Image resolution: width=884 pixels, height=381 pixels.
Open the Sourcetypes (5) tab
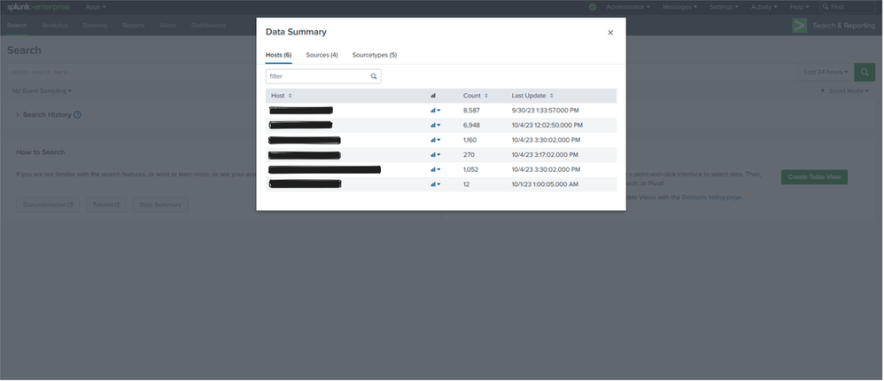coord(374,55)
